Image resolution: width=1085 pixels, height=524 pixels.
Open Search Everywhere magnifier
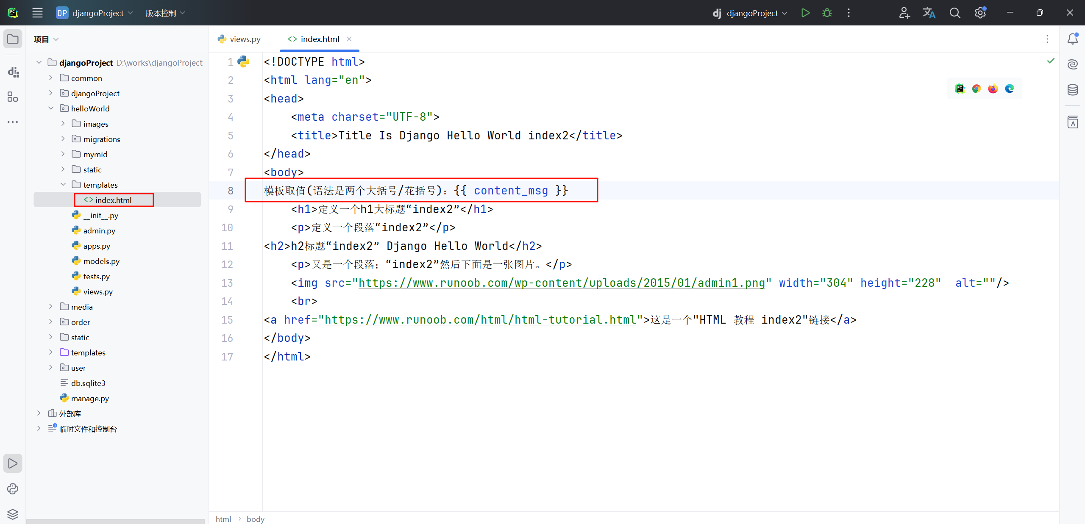[x=954, y=13]
